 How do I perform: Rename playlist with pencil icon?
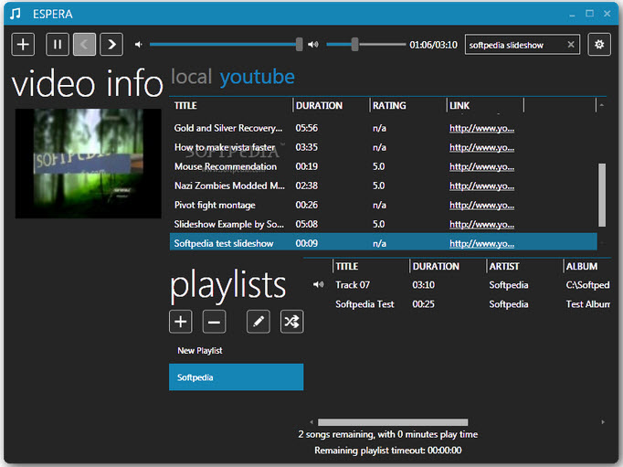click(259, 321)
